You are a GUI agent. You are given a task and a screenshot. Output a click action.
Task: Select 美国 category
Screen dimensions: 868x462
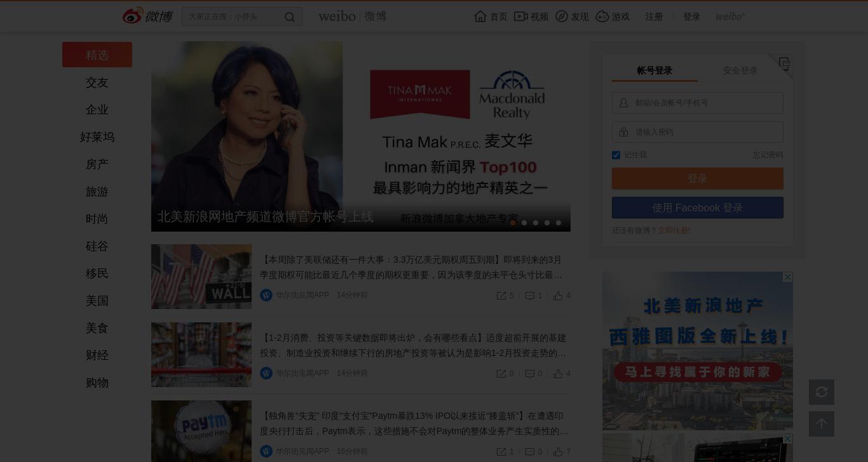97,301
